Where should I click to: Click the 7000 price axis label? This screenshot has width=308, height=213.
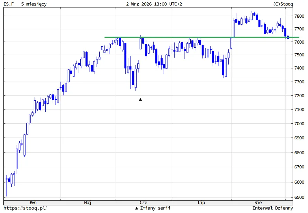299,124
